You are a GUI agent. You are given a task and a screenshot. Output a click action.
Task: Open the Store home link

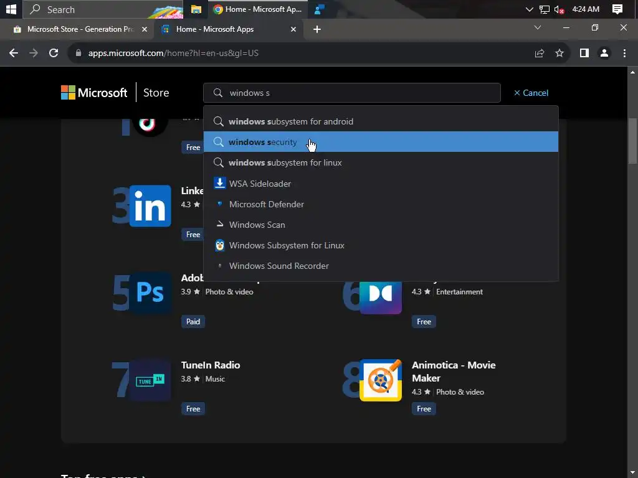click(156, 93)
